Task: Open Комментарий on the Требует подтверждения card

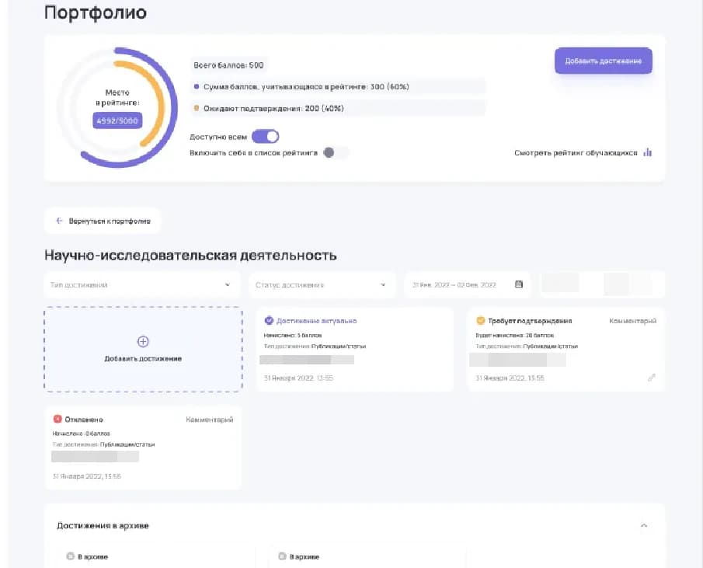Action: (x=632, y=320)
